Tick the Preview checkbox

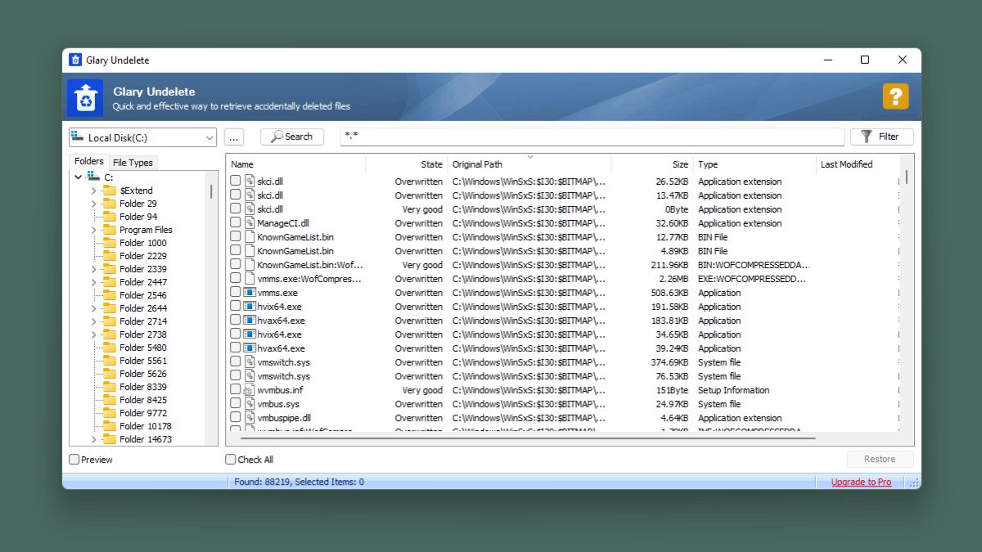74,460
